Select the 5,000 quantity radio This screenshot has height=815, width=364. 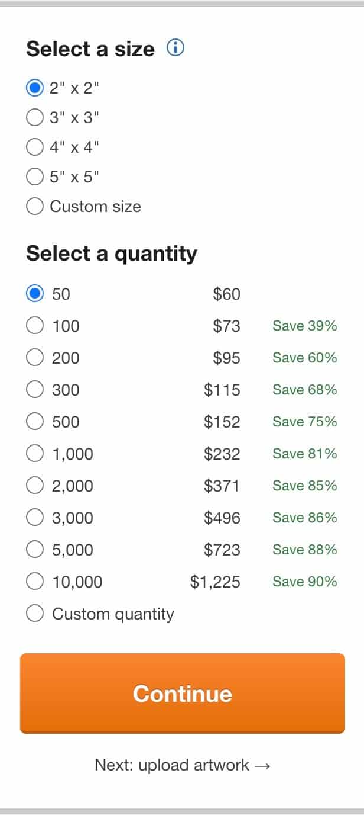click(35, 550)
